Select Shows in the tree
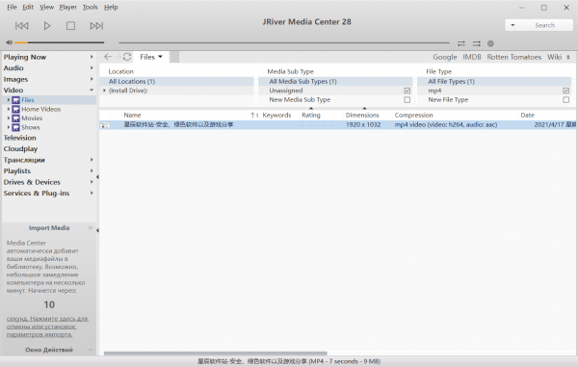578x367 pixels. coord(31,127)
